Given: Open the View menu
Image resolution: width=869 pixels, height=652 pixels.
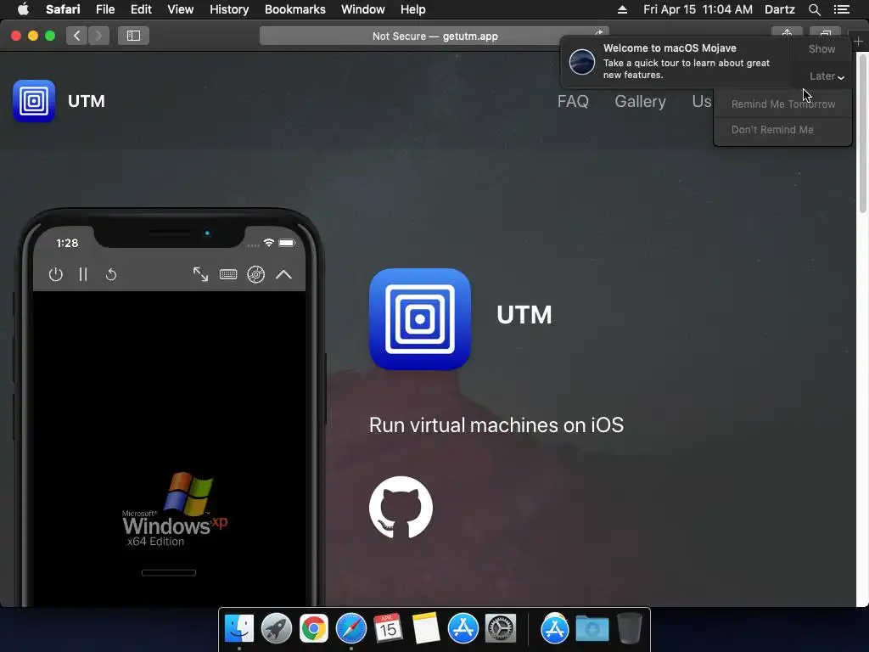Looking at the screenshot, I should [x=180, y=9].
